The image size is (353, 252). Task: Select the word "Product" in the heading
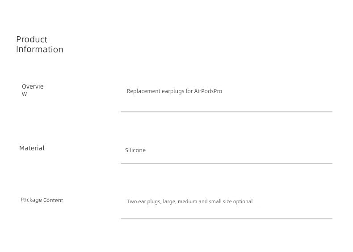[x=32, y=39]
